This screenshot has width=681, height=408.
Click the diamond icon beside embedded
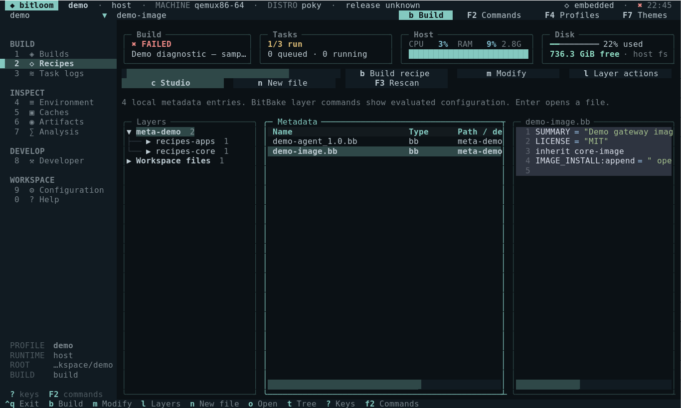point(567,5)
